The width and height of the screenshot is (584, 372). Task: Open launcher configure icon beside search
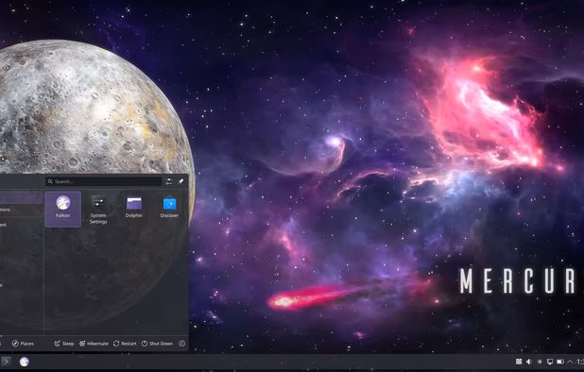[169, 181]
